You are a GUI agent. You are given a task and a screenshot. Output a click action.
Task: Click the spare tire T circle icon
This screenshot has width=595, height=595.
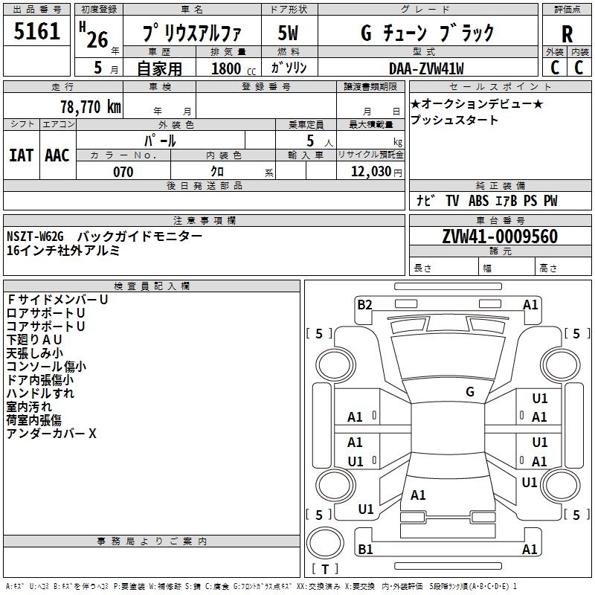coord(325,543)
